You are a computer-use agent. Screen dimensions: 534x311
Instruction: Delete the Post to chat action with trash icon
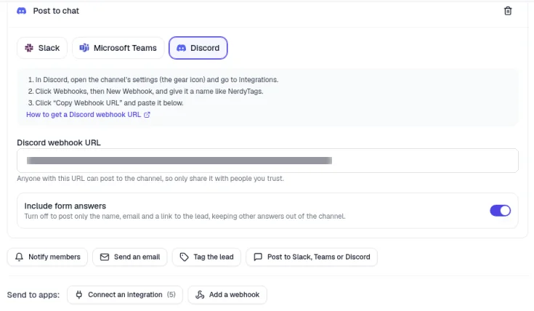tap(507, 11)
